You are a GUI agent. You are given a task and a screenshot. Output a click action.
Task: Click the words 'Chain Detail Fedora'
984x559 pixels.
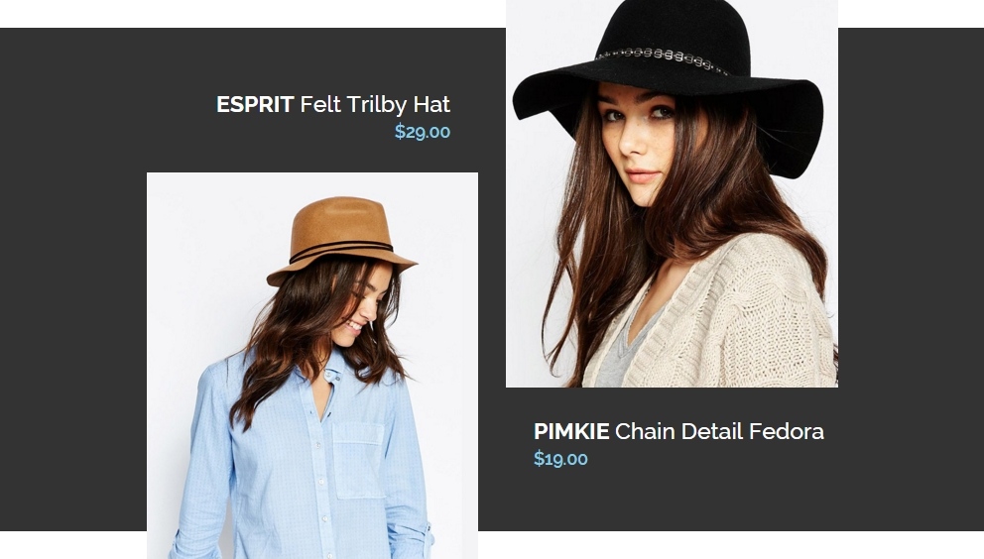719,432
